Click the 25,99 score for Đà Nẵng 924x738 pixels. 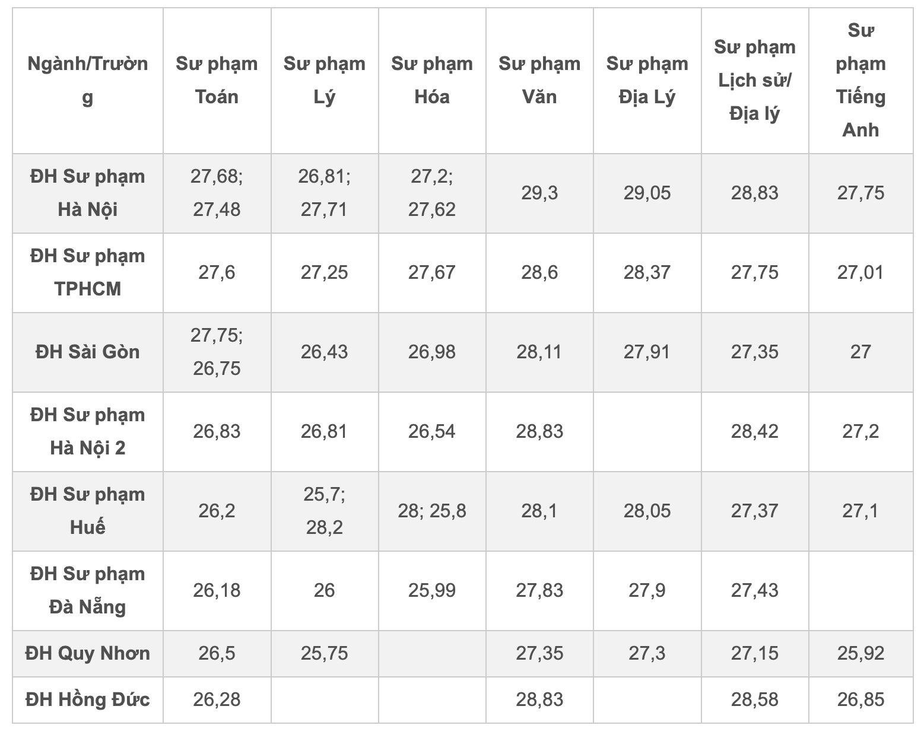click(x=432, y=590)
